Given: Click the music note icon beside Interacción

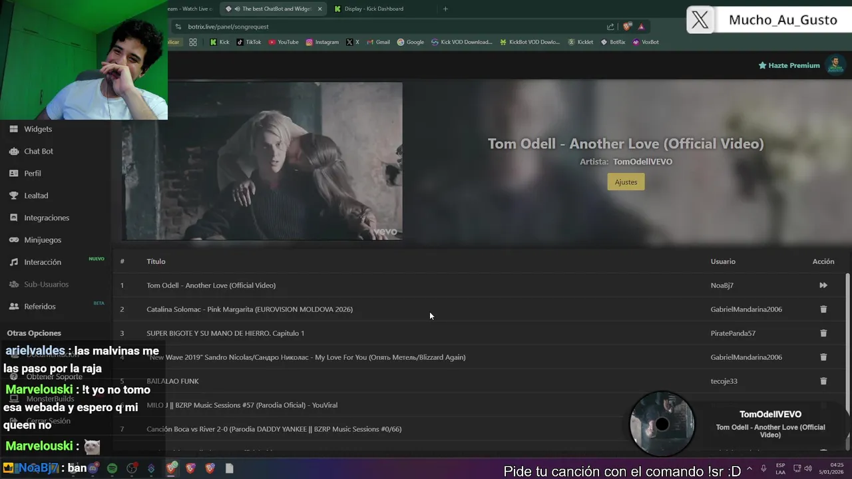Looking at the screenshot, I should 13,262.
